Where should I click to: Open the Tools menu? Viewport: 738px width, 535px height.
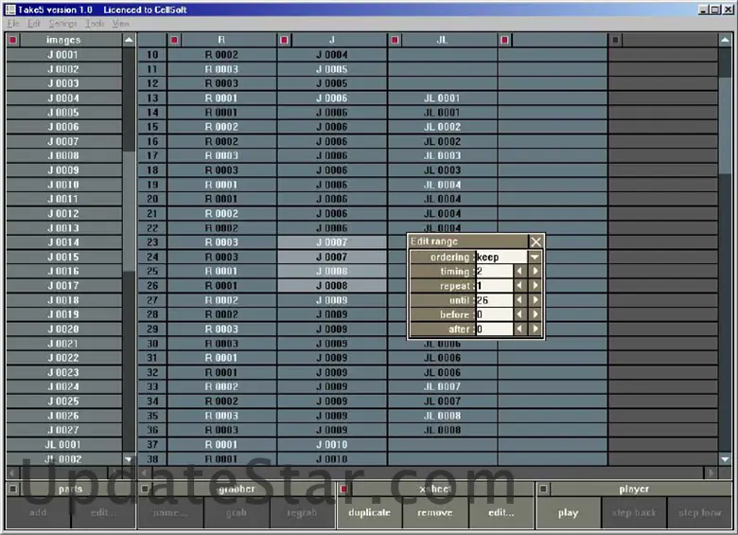95,23
